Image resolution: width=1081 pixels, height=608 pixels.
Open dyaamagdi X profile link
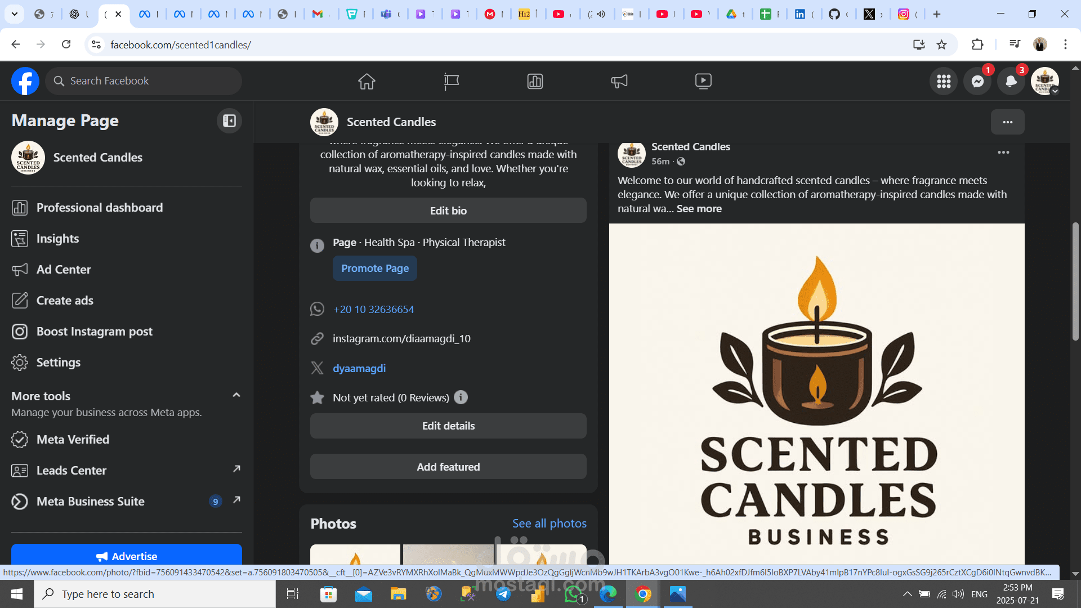coord(359,369)
